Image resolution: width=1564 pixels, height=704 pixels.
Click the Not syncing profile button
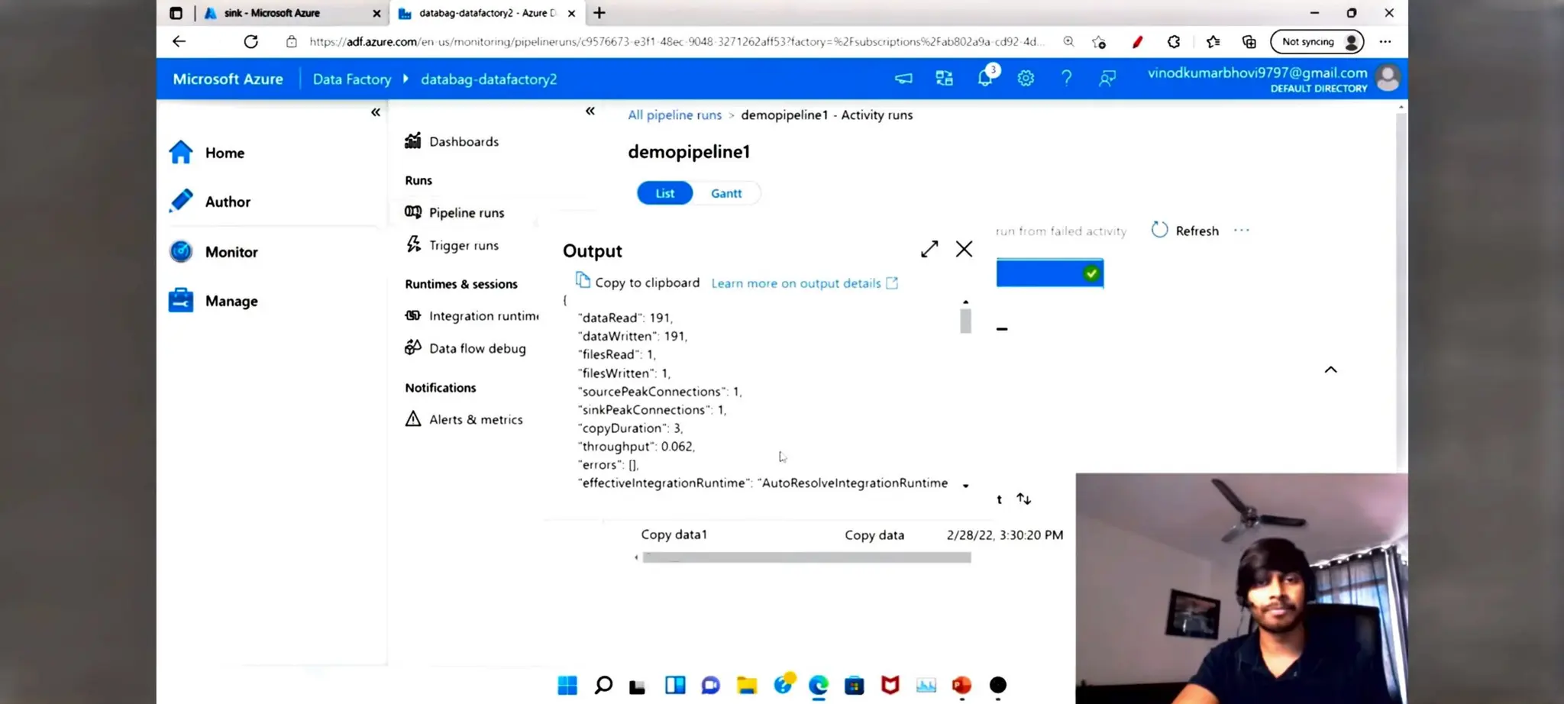coord(1317,42)
